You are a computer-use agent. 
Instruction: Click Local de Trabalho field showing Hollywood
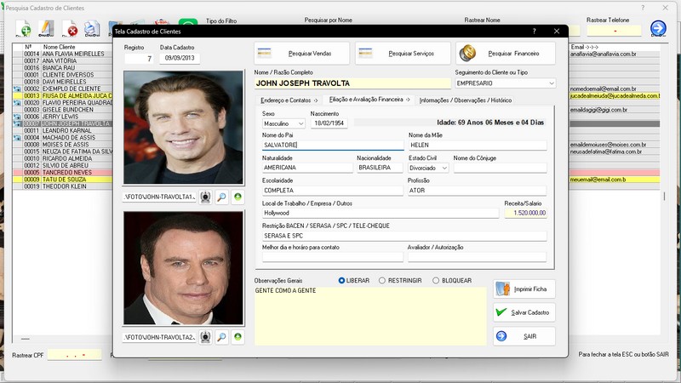tap(381, 214)
